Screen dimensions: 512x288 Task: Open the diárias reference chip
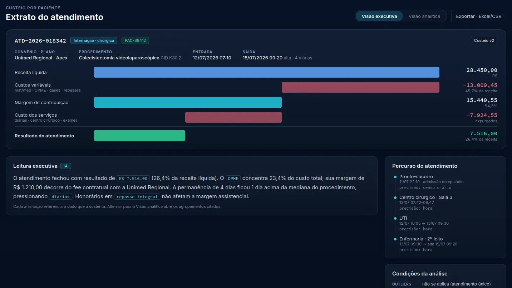pos(60,197)
